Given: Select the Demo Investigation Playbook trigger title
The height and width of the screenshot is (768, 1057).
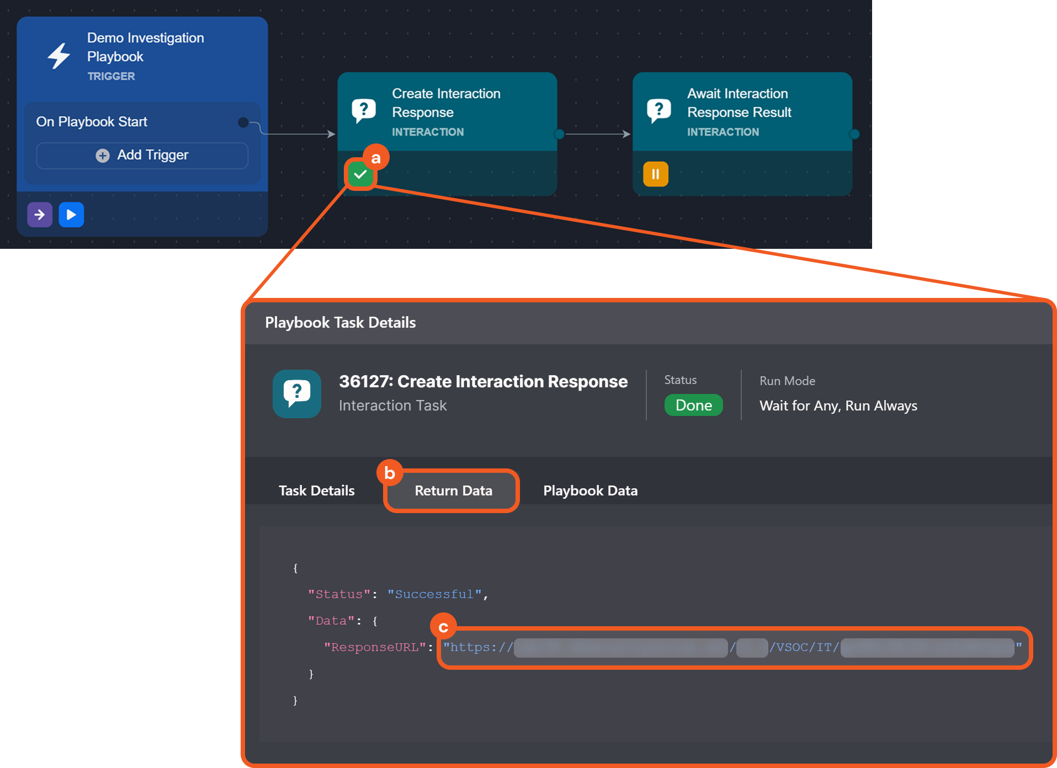Looking at the screenshot, I should [145, 47].
